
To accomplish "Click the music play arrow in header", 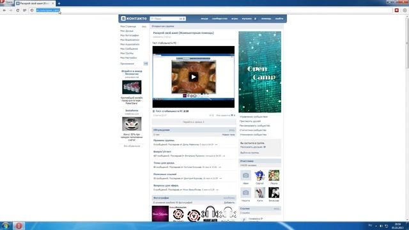I will [255, 19].
